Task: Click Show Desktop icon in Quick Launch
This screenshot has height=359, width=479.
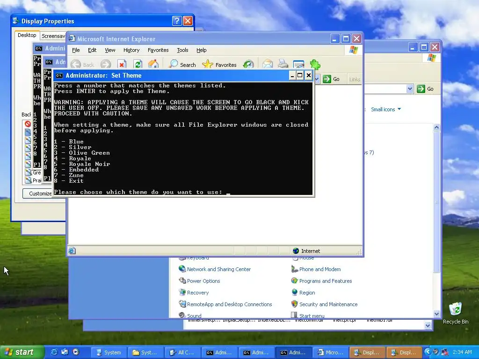Action: [65, 352]
